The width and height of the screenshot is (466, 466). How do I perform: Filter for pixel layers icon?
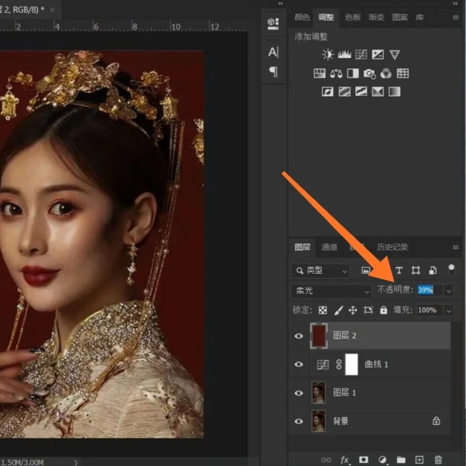pyautogui.click(x=366, y=270)
